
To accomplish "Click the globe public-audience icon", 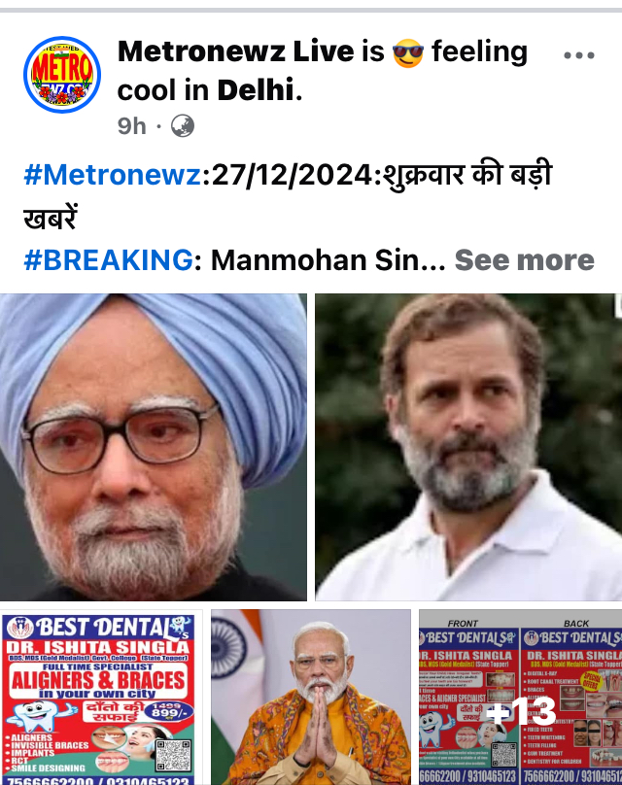I will [183, 126].
